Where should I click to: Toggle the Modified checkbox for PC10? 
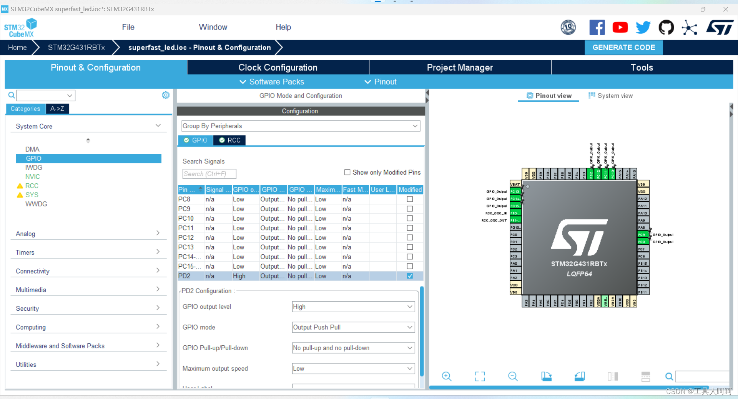410,218
